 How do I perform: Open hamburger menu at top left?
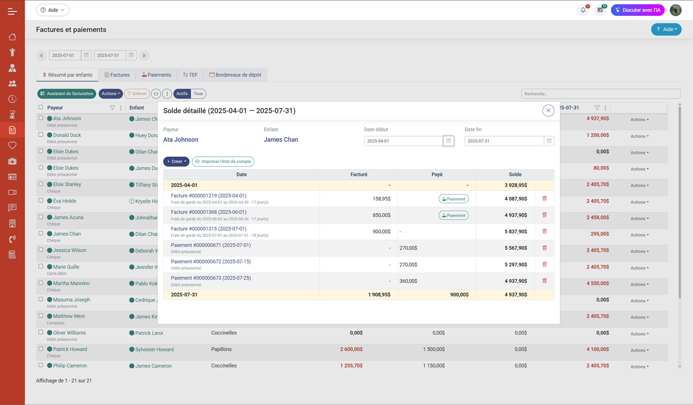[12, 11]
